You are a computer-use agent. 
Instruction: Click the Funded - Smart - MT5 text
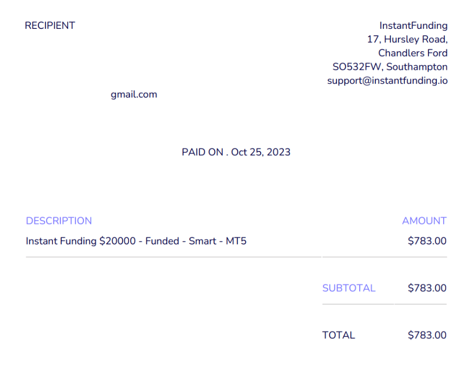[x=196, y=241]
